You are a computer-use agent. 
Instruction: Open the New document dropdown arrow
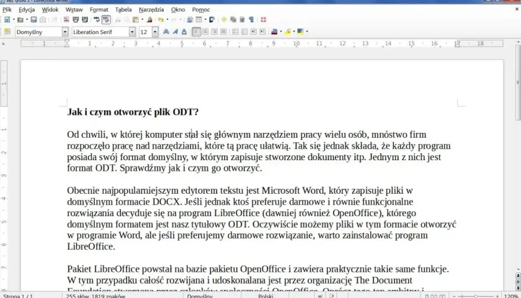(14, 20)
